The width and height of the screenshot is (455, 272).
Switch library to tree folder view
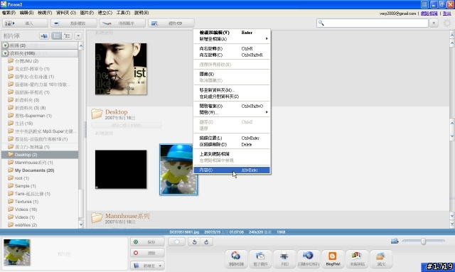tap(67, 36)
